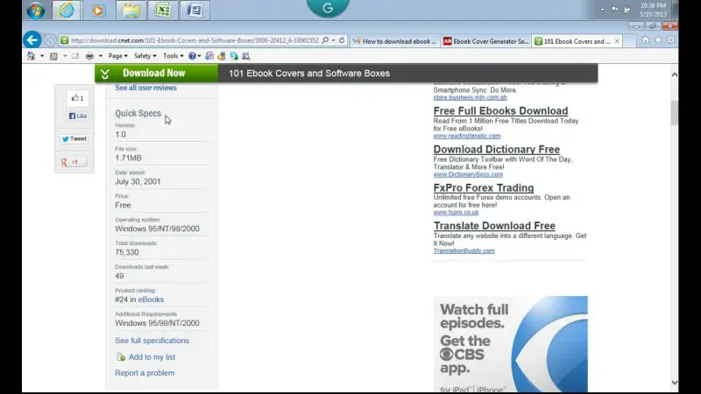Viewport: 701px width, 394px height.
Task: Click the last command bar icon
Action: tap(246, 56)
